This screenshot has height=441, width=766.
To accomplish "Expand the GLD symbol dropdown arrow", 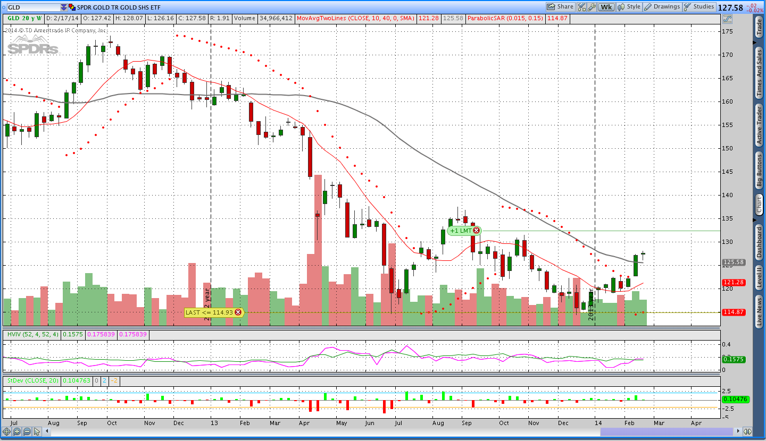I will [64, 7].
